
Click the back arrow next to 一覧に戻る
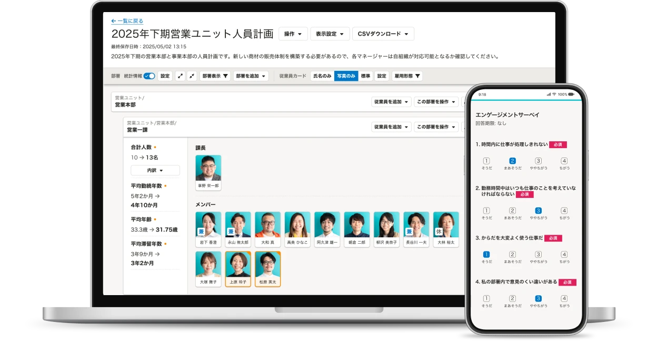pyautogui.click(x=114, y=21)
